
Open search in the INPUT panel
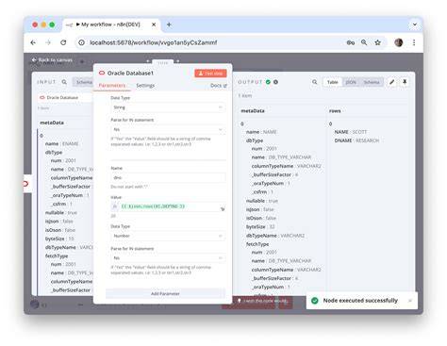pos(64,82)
